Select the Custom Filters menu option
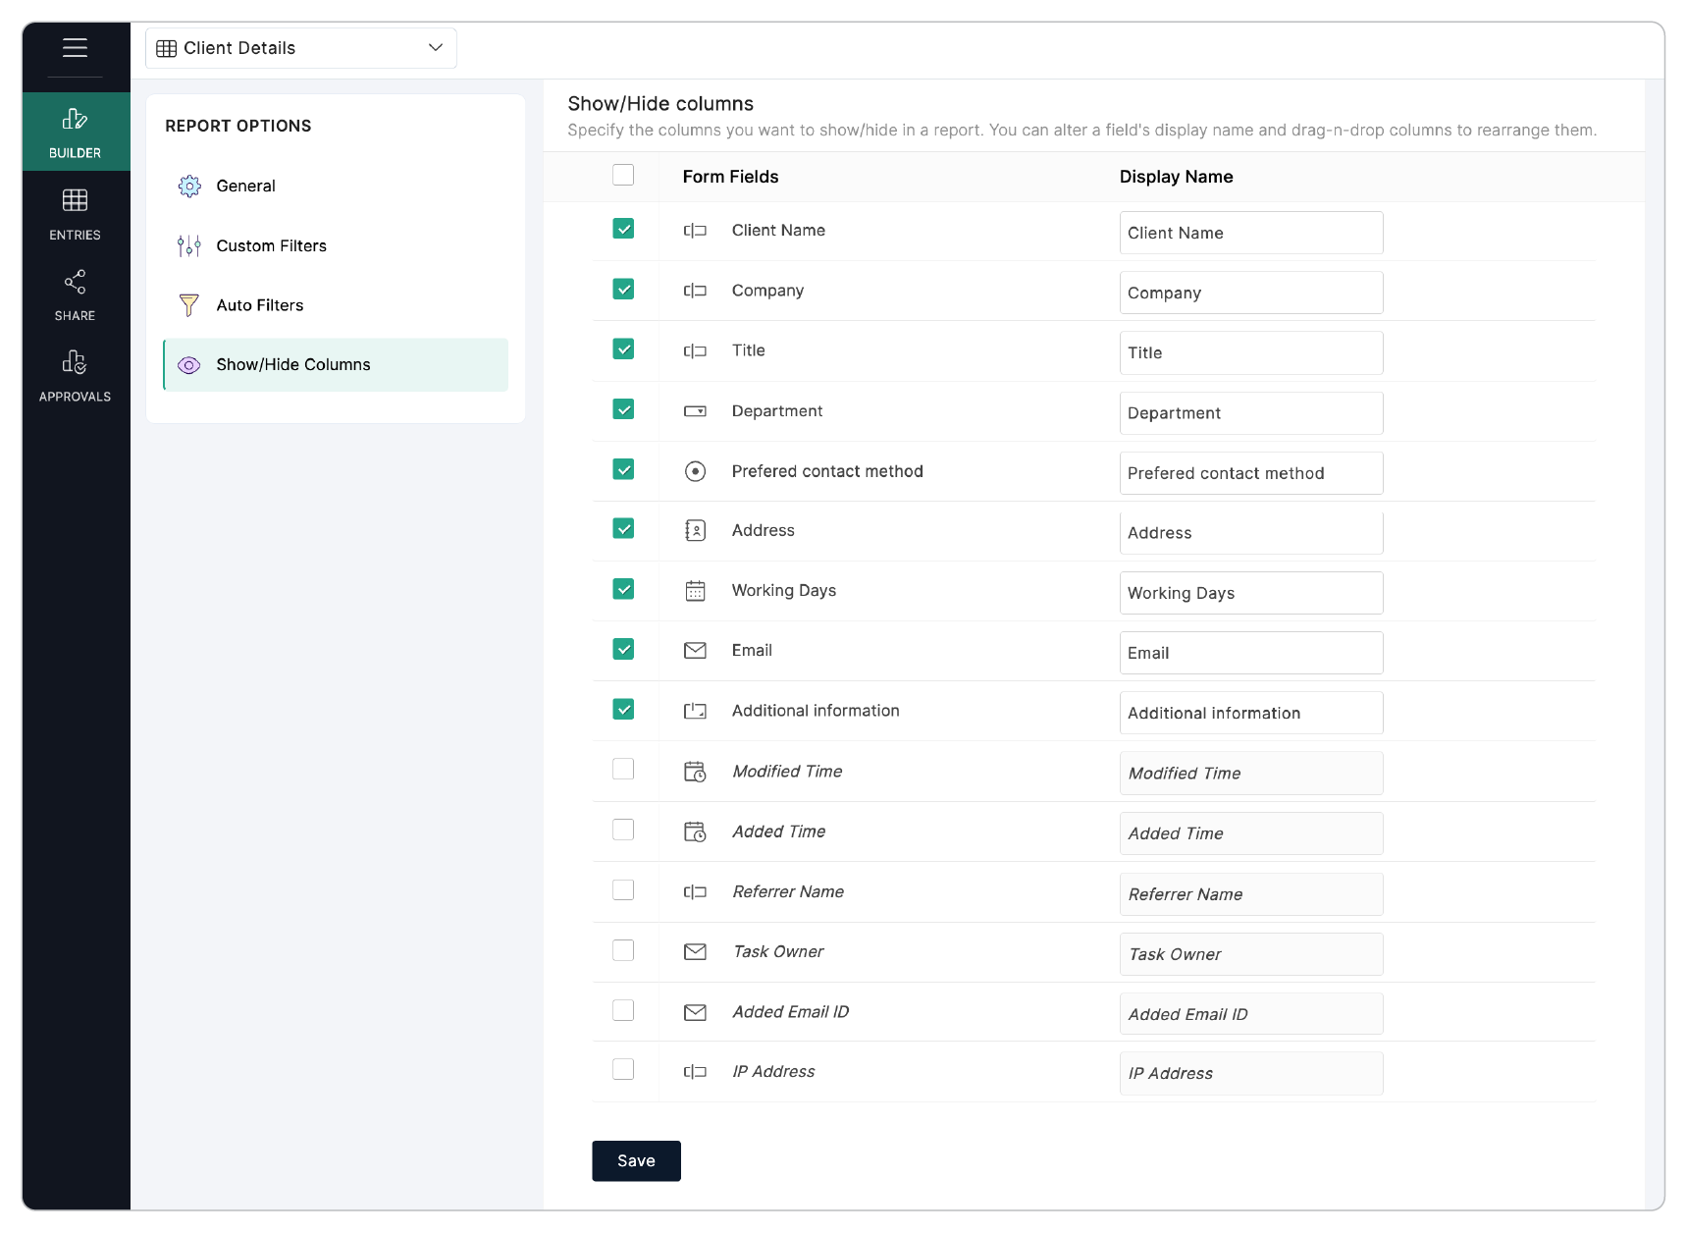This screenshot has width=1687, height=1233. click(x=272, y=246)
